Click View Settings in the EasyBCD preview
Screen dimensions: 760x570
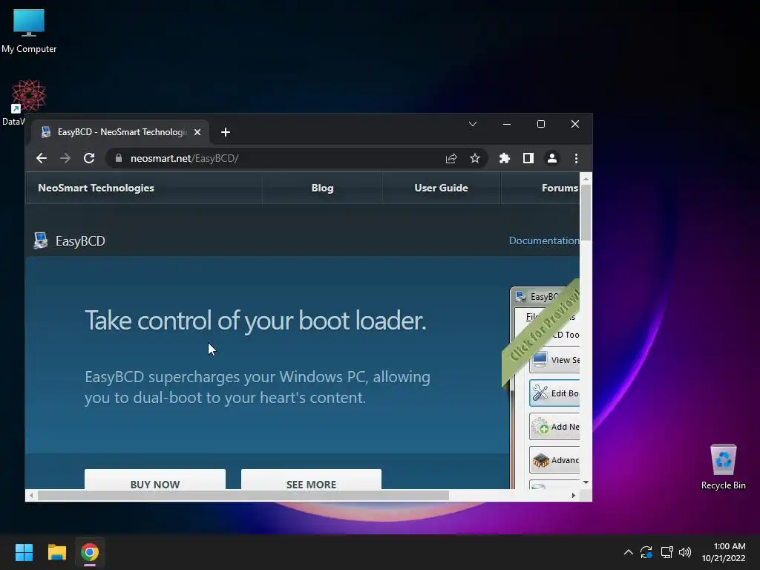pyautogui.click(x=555, y=360)
